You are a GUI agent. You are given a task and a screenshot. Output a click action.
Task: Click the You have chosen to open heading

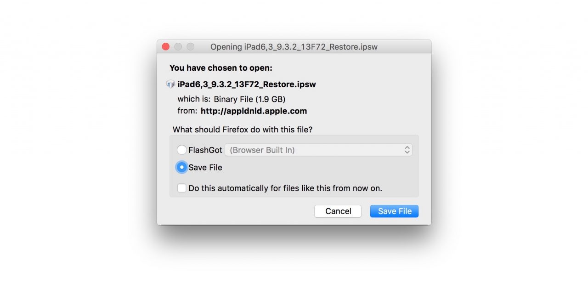[221, 68]
